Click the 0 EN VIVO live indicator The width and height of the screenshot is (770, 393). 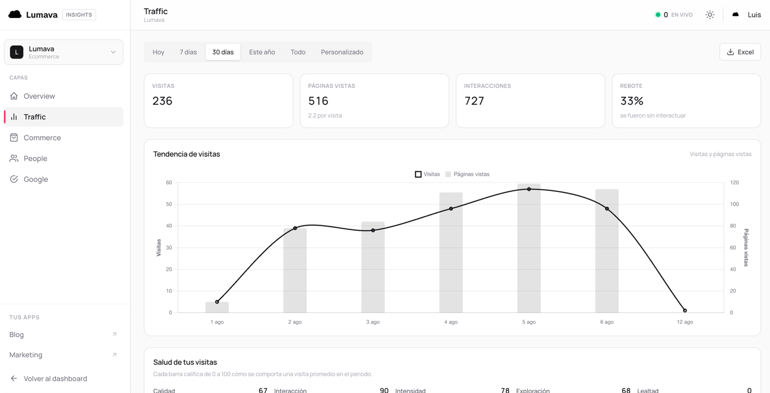[x=674, y=15]
